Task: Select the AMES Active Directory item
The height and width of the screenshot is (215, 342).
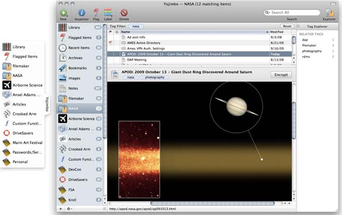Action: 200,43
